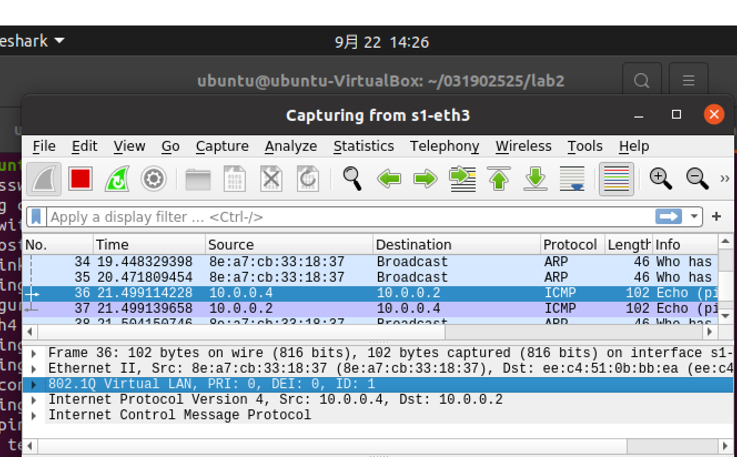Expand Internet Control Message Protocol row
This screenshot has height=457, width=737.
coord(35,415)
